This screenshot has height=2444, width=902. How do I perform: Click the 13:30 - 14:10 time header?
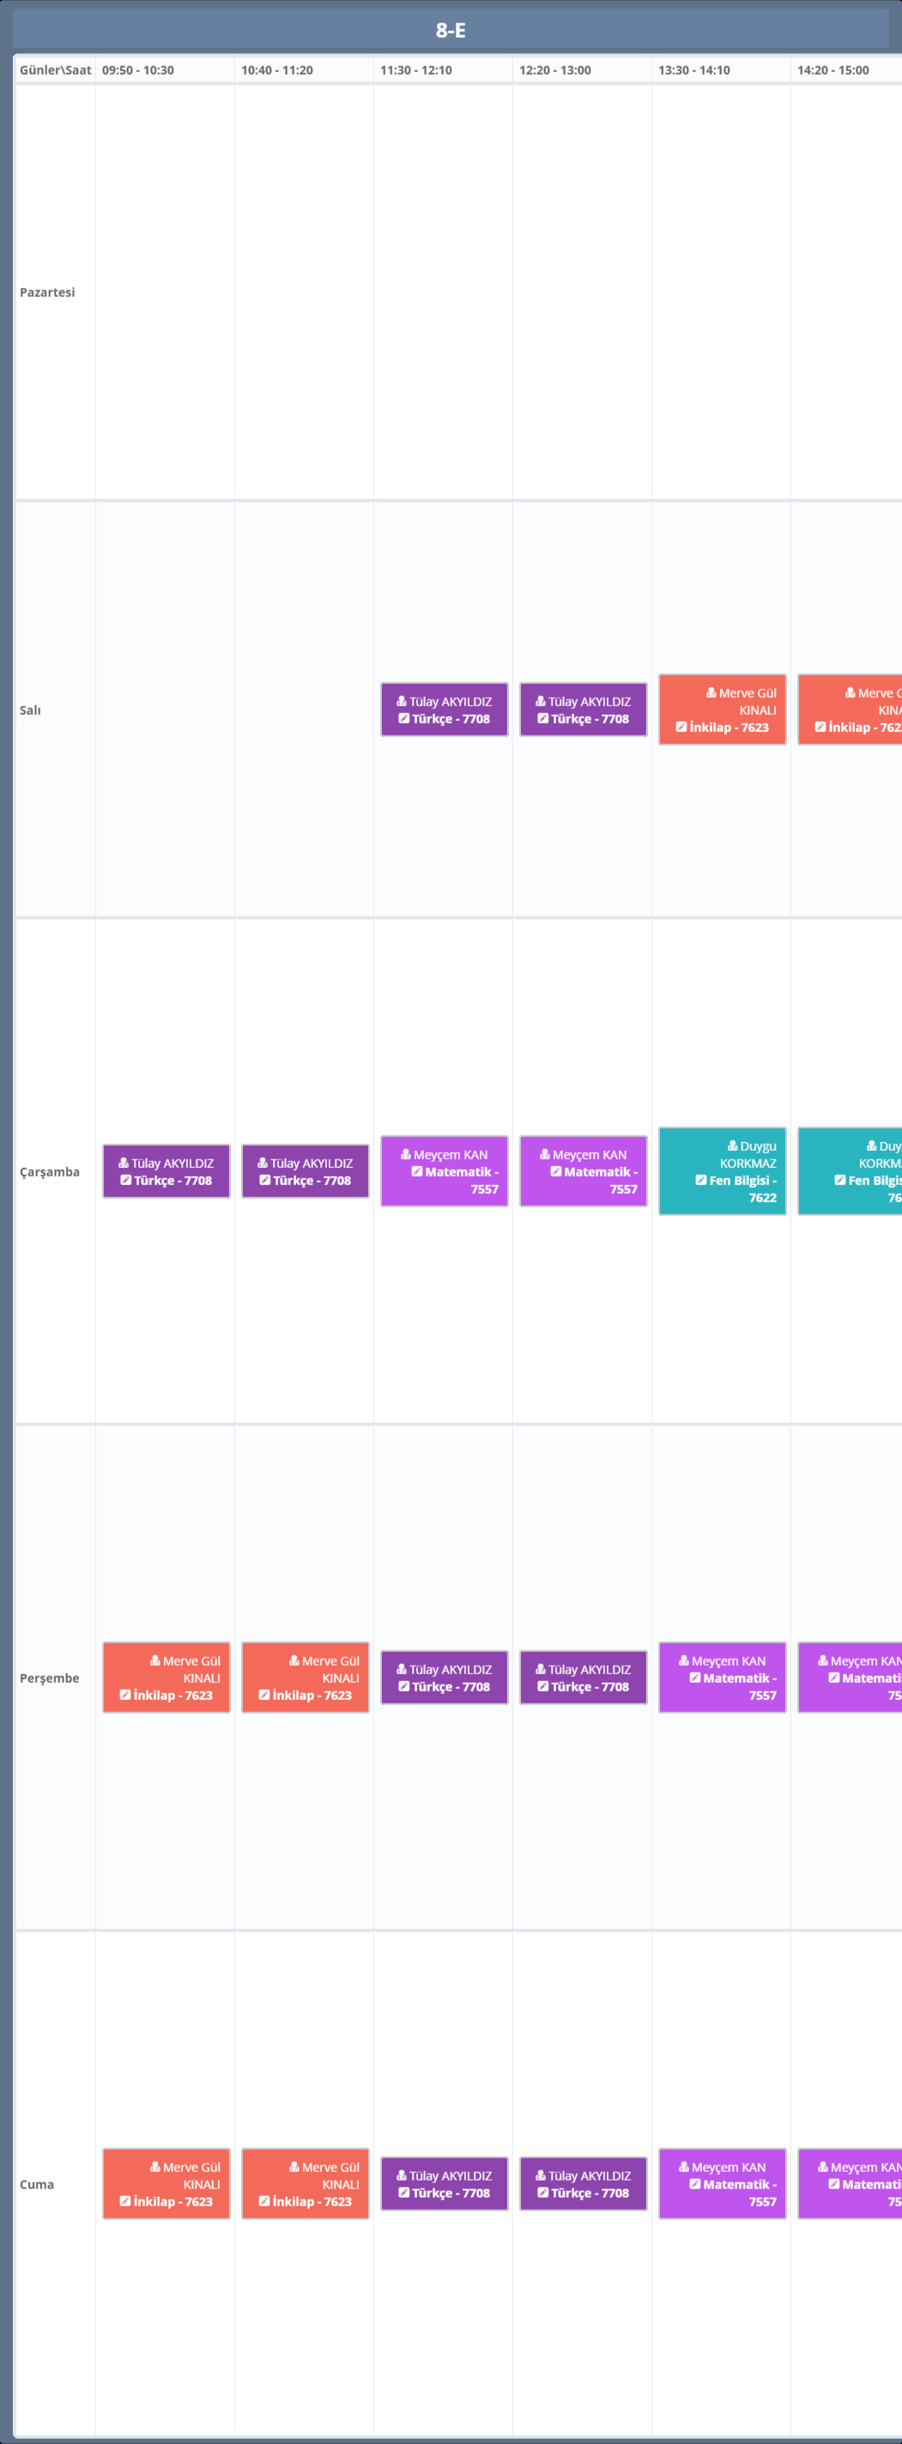(694, 70)
